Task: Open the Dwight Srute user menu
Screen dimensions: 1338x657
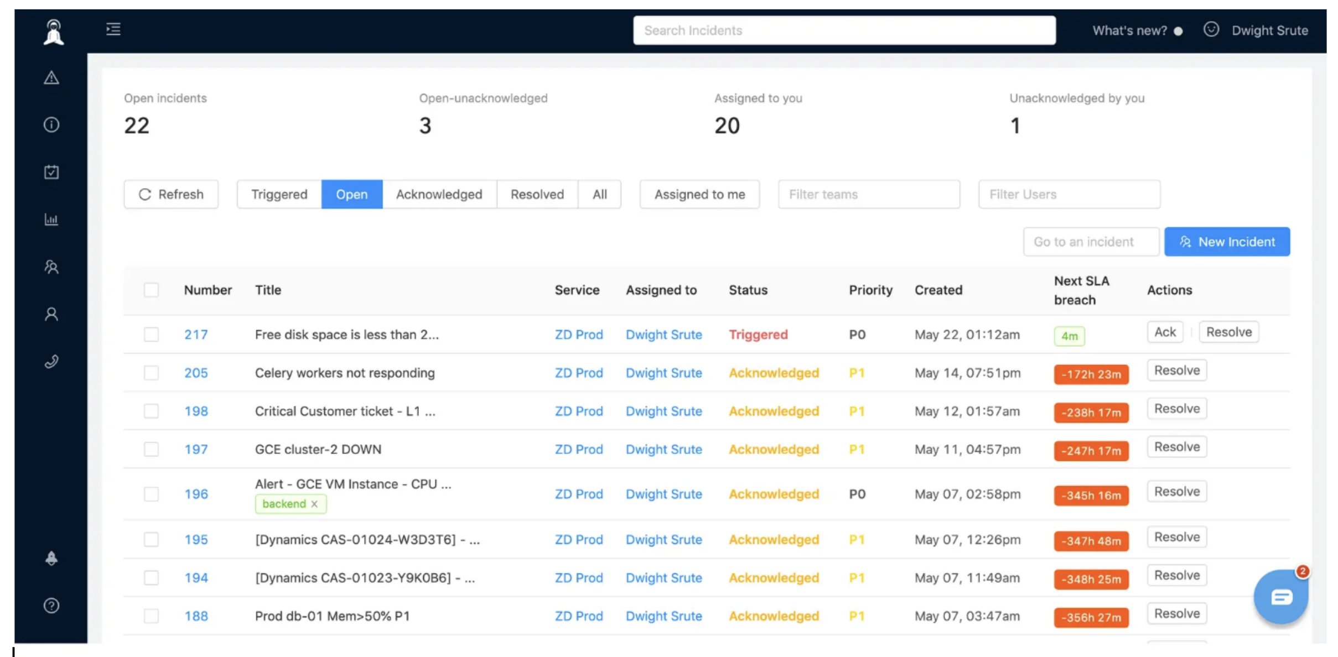Action: pyautogui.click(x=1269, y=30)
